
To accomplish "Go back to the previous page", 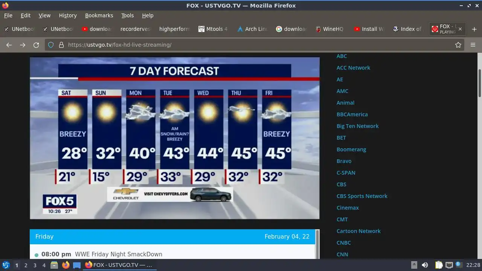I will coord(9,45).
